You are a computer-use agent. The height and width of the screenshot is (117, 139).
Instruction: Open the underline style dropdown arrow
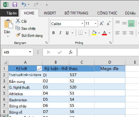tap(72, 33)
